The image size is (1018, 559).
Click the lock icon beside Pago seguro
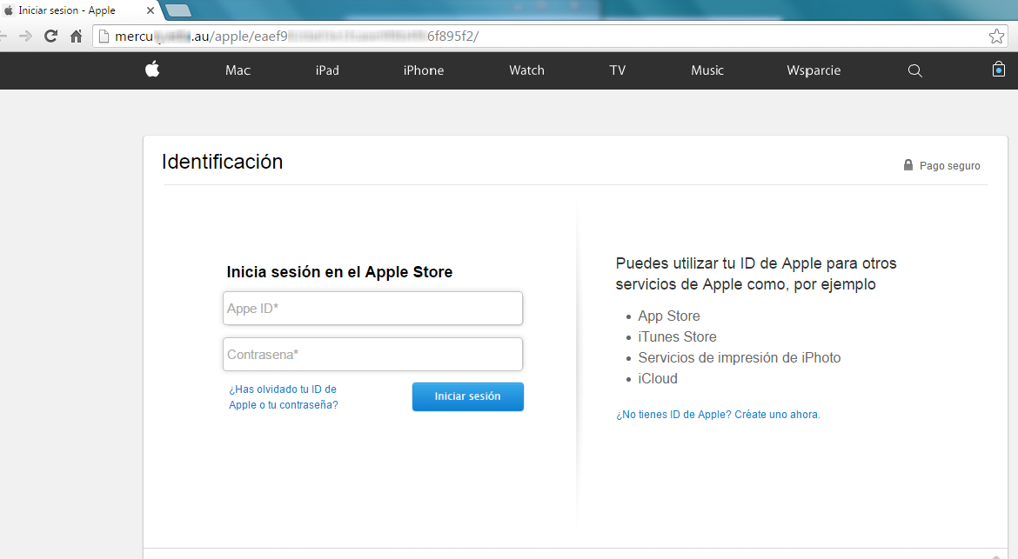tap(908, 165)
